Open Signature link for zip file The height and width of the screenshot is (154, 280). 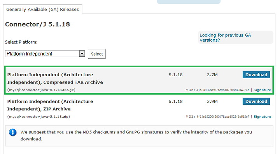(x=262, y=117)
